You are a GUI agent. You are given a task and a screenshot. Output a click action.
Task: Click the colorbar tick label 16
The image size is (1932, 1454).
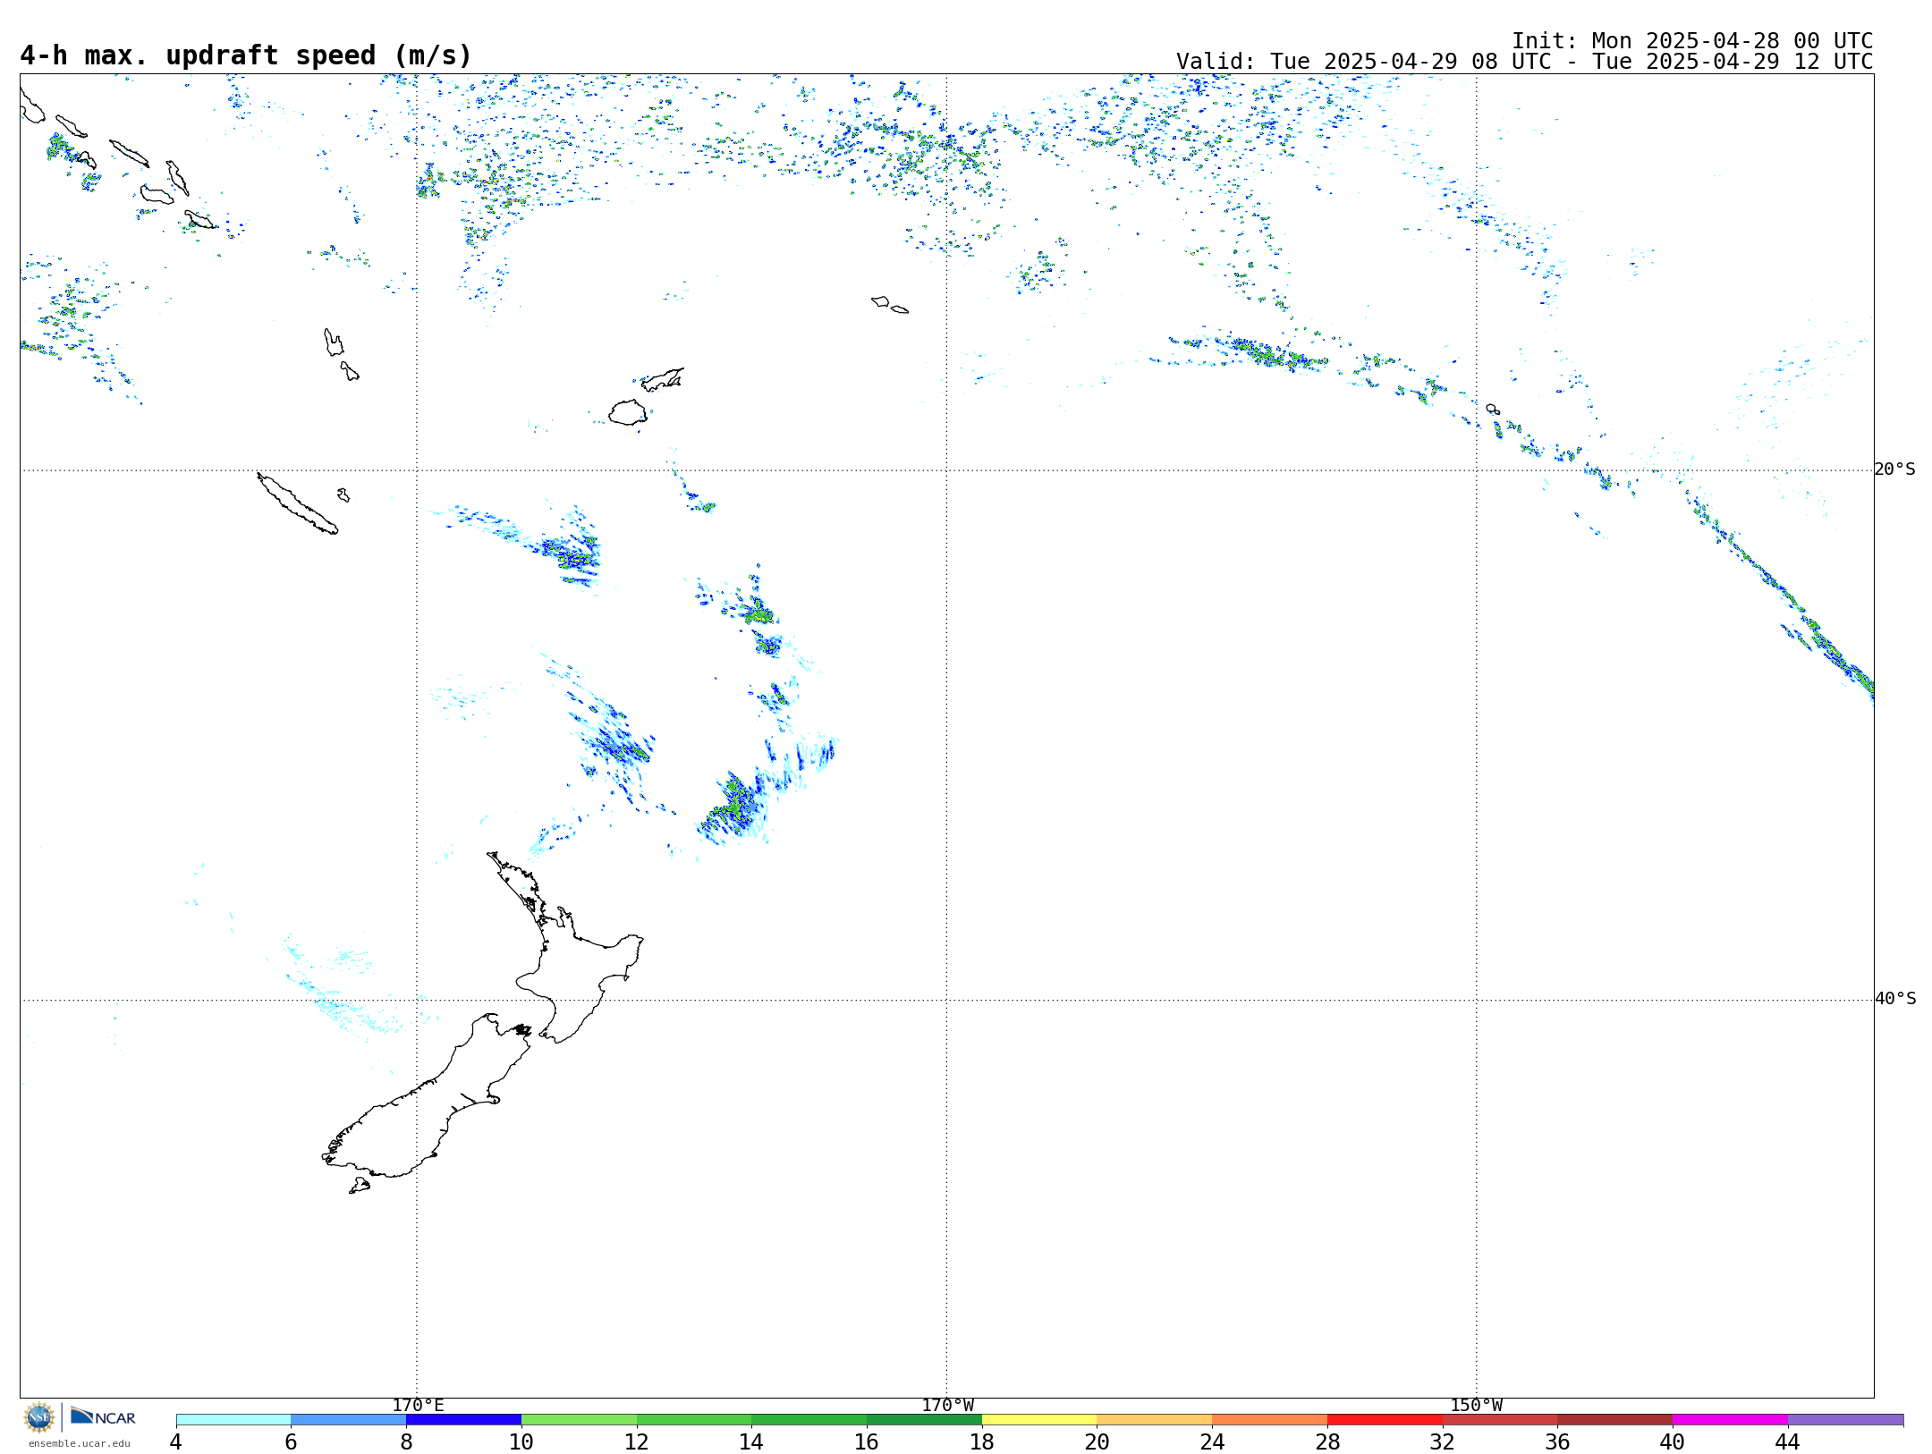tap(867, 1441)
